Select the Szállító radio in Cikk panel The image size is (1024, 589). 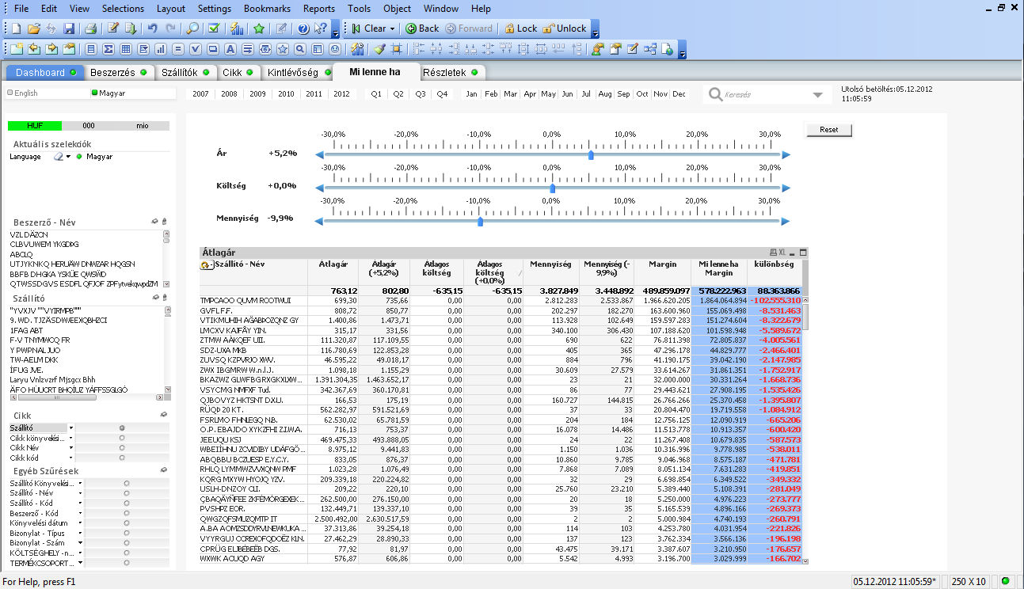[x=121, y=427]
